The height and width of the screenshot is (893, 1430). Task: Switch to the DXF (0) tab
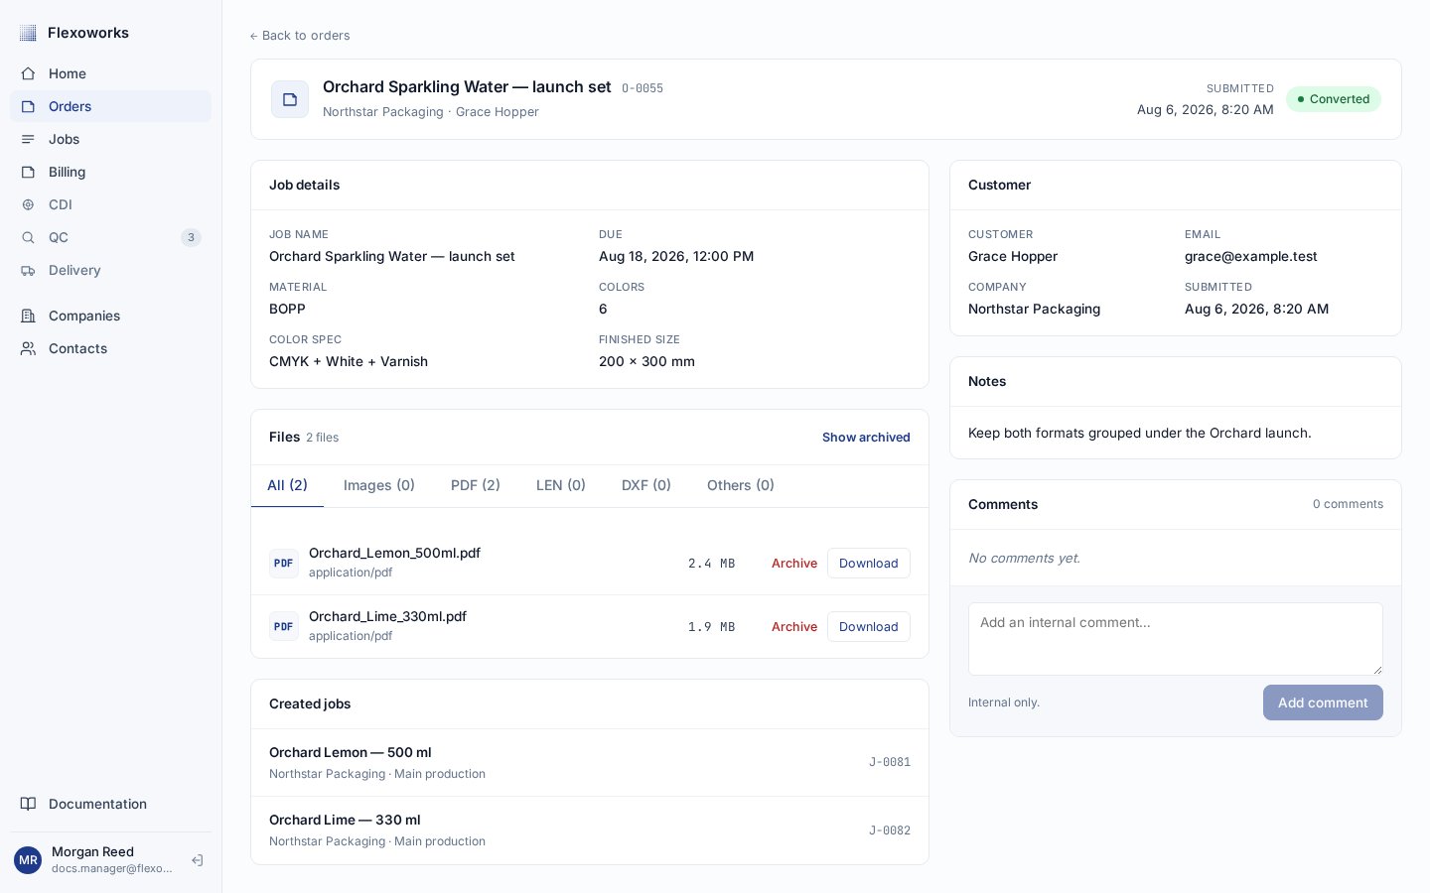[646, 485]
